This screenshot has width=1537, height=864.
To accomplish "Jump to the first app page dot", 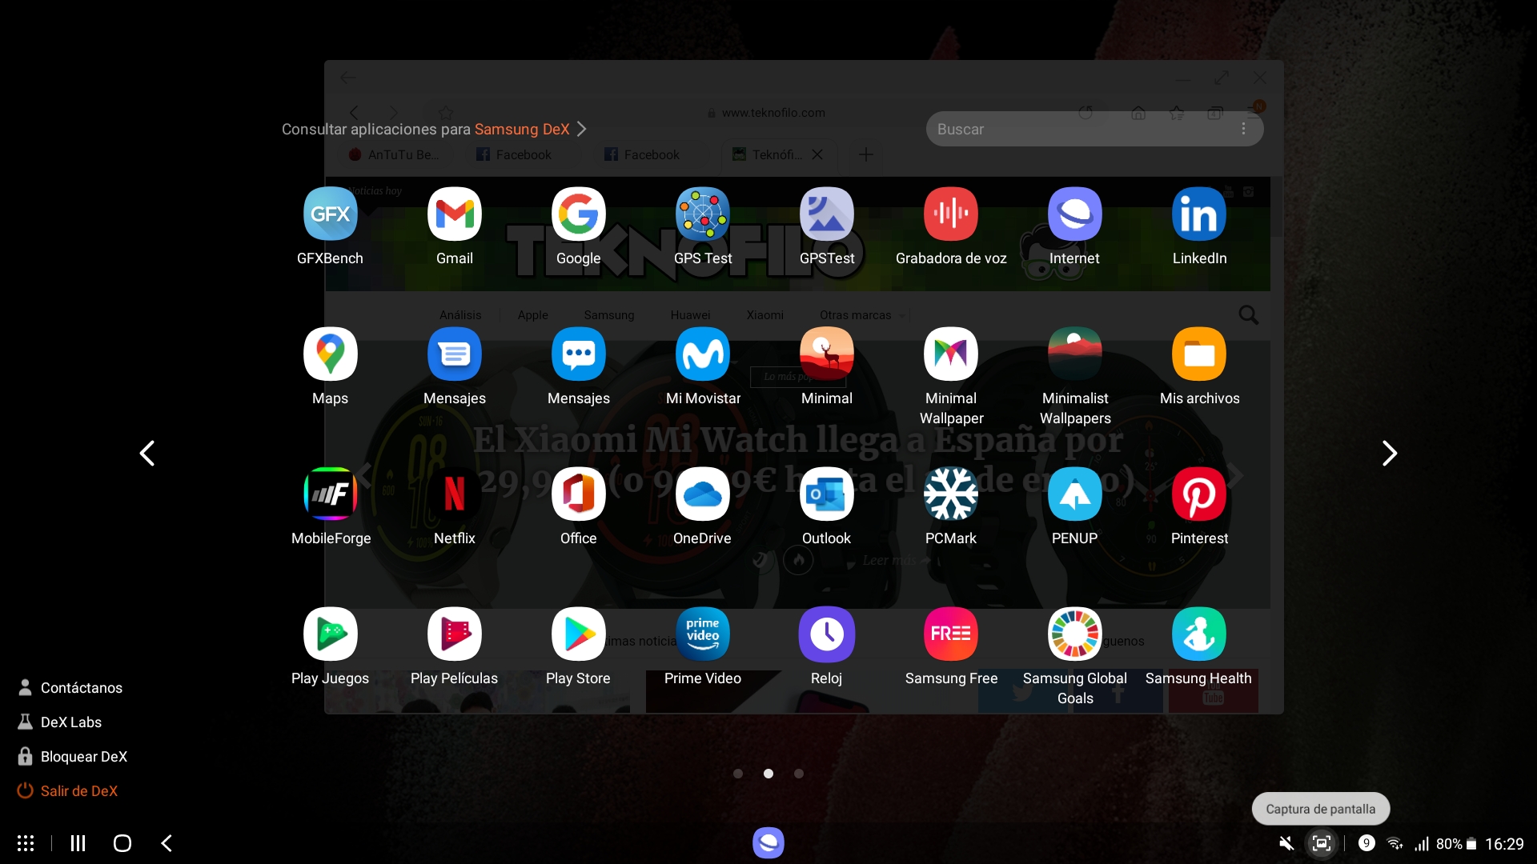I will click(x=738, y=774).
